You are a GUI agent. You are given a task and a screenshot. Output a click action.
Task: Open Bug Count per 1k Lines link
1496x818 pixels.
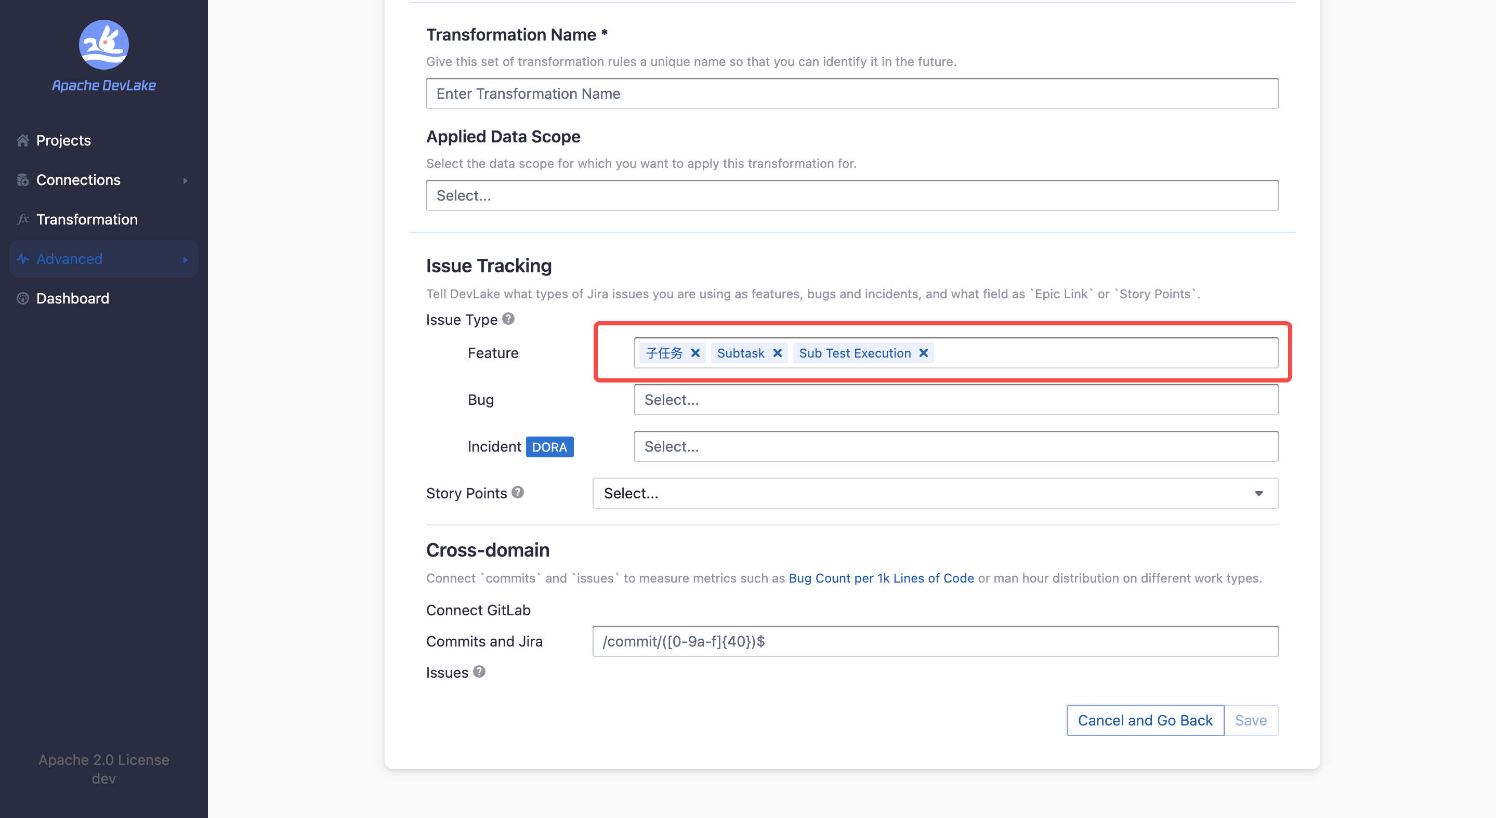pos(881,578)
